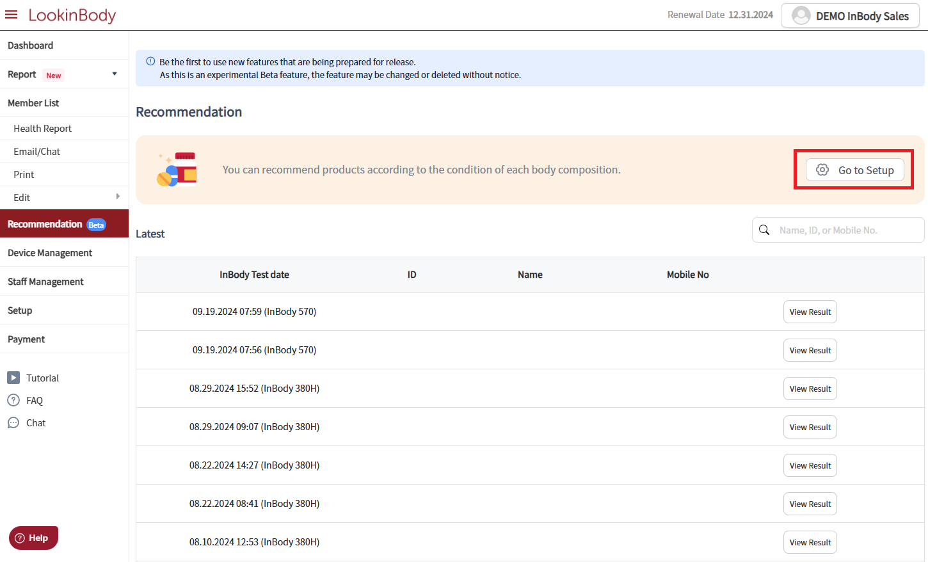Open Device Management in the sidebar

[64, 253]
